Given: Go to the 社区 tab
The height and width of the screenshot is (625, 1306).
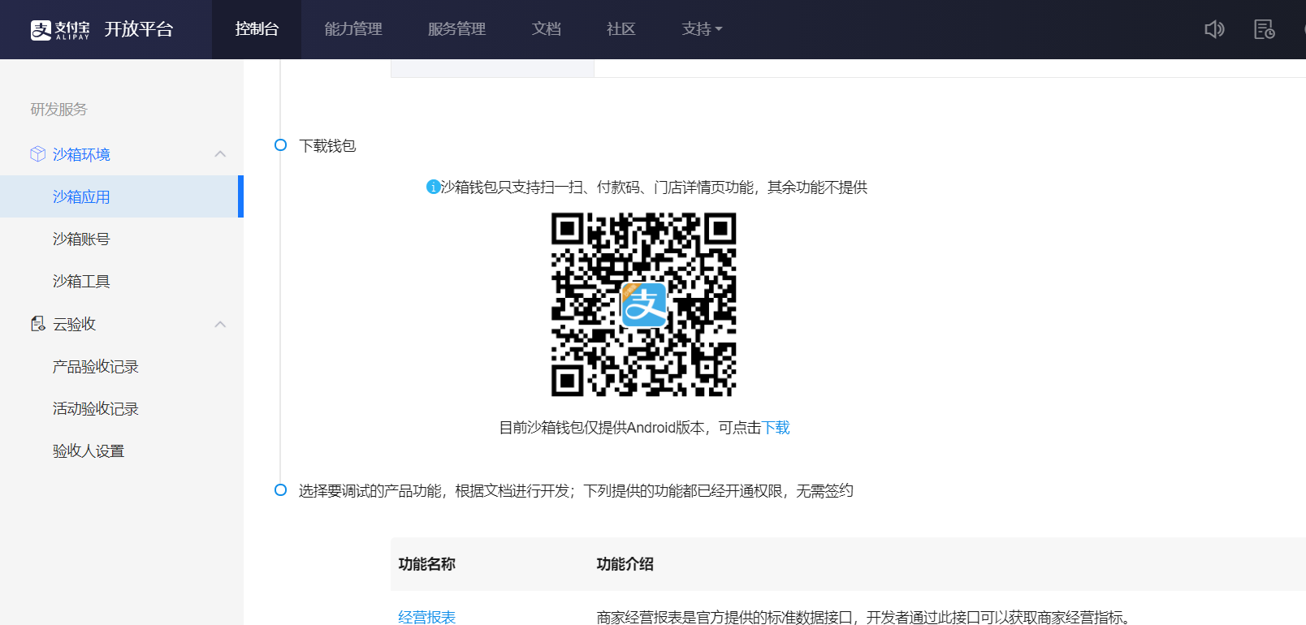Looking at the screenshot, I should (621, 29).
